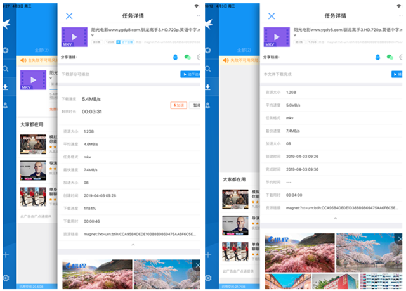Share via QQ on the downloading screen

click(175, 57)
